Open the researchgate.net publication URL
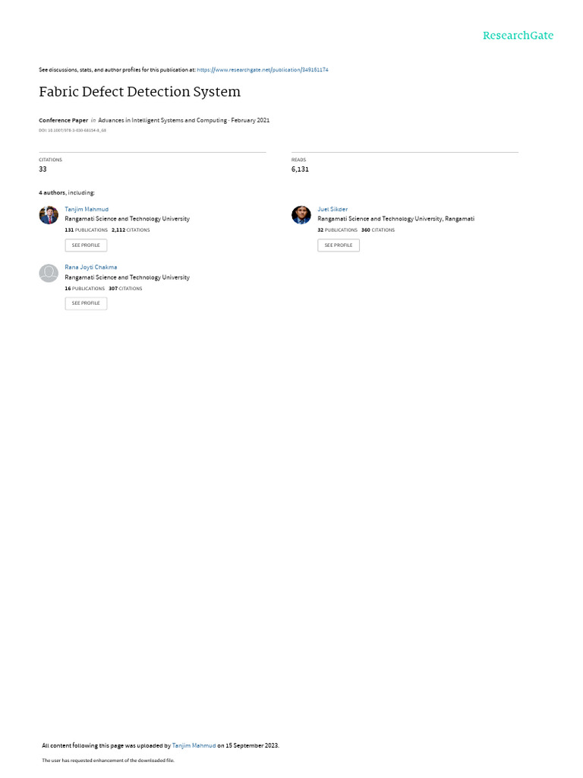This screenshot has width=583, height=778. [x=262, y=70]
